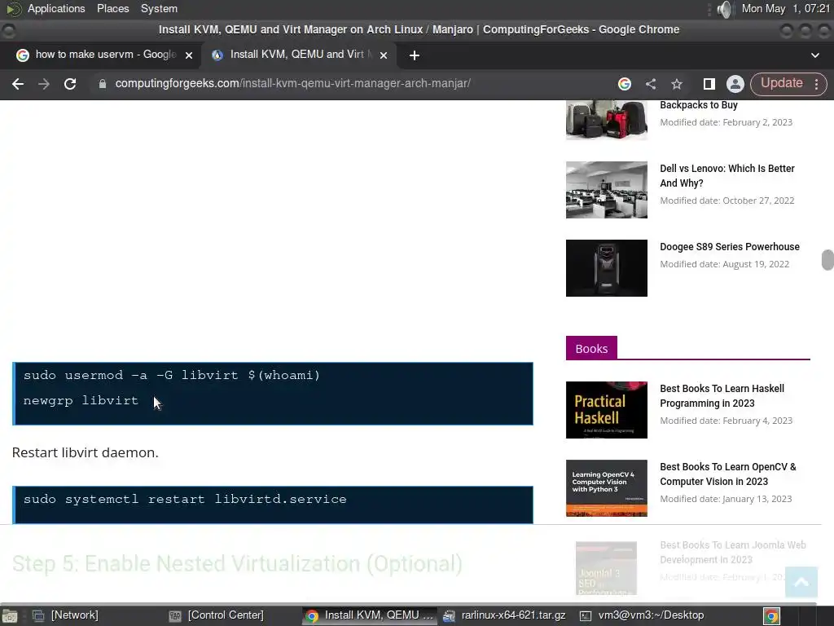Select the 'Install KVM, QEMU and Virt' tab
The height and width of the screenshot is (626, 834).
tap(298, 55)
